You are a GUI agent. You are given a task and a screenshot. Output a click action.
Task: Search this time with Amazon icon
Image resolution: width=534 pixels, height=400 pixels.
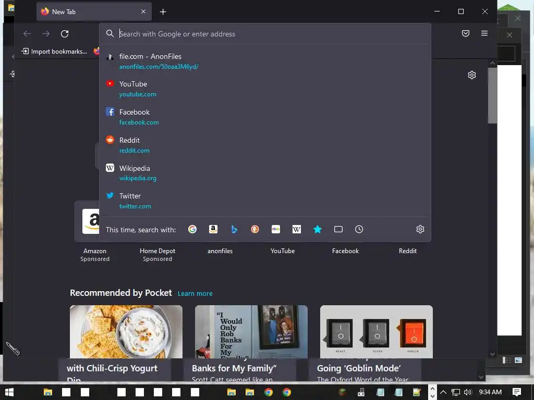[213, 229]
